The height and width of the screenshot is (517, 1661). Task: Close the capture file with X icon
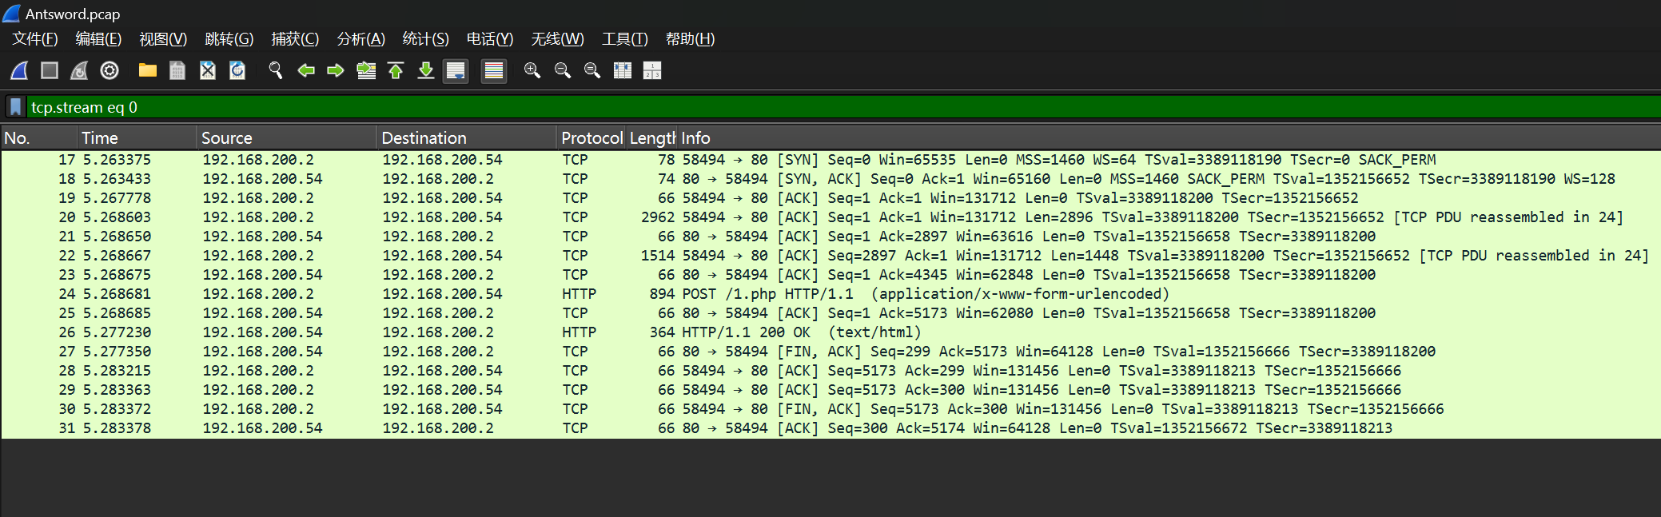tap(208, 71)
